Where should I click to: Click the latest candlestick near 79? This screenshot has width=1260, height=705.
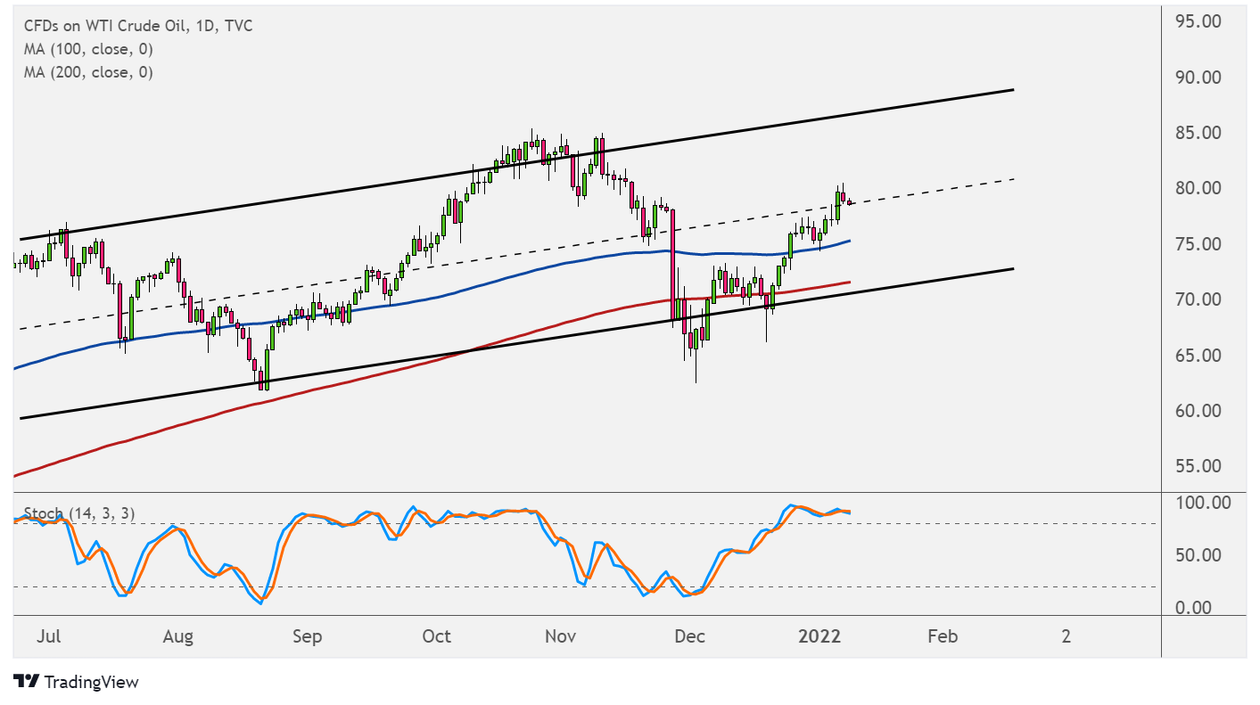point(850,202)
